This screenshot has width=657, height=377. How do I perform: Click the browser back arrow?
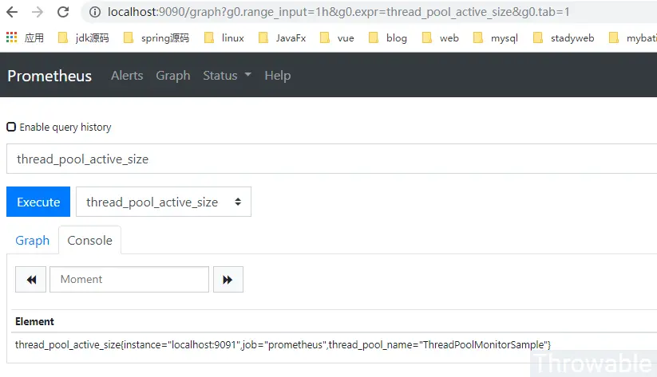click(x=12, y=12)
